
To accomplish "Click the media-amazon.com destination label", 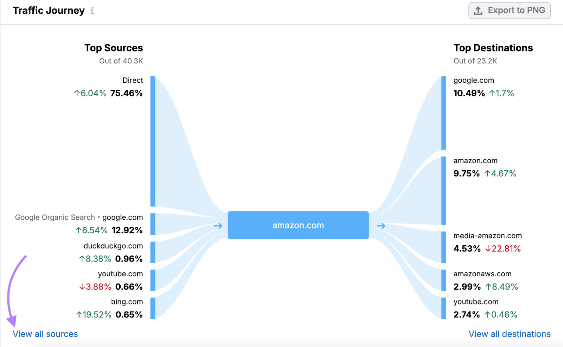I will click(x=487, y=235).
